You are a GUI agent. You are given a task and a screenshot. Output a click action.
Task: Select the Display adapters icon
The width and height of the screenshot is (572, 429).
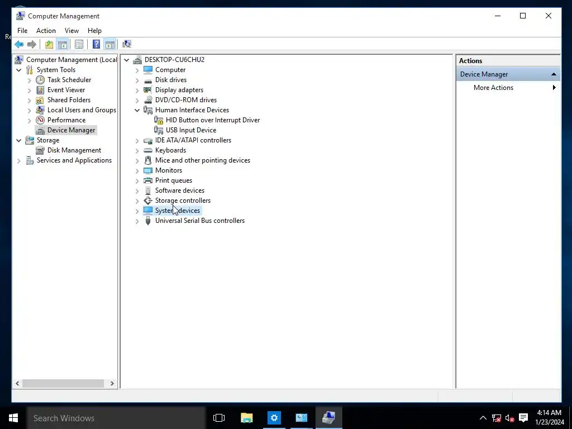(147, 90)
